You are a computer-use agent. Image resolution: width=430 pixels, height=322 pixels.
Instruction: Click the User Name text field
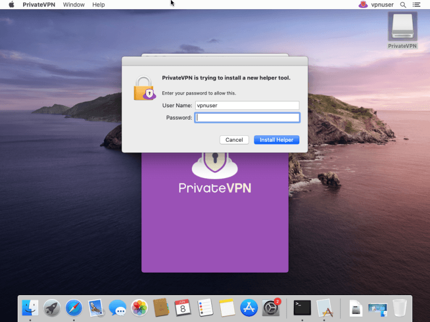click(247, 106)
